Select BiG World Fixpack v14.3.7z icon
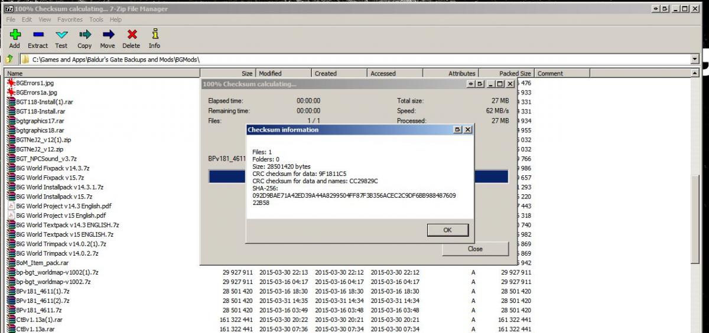The image size is (709, 333). coord(11,168)
